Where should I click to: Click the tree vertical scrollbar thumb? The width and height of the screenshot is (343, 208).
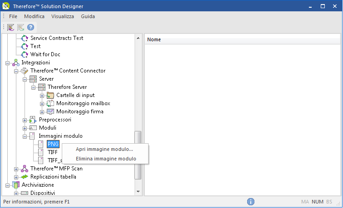(x=138, y=155)
